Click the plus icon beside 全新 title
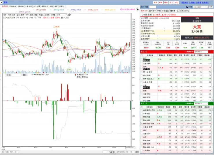 (x=1, y=2)
